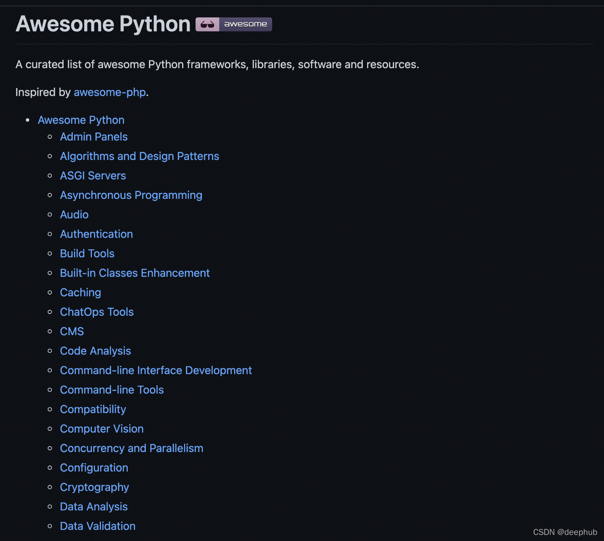Open the Cryptography section link

tap(94, 487)
